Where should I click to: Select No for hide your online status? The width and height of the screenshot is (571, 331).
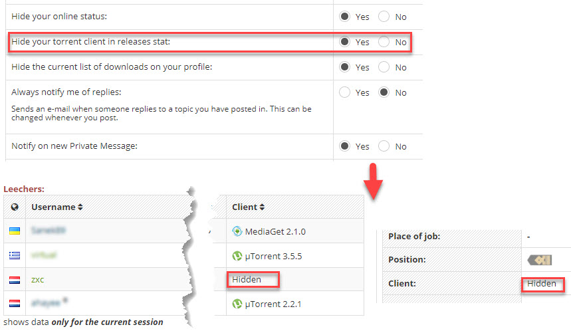384,17
